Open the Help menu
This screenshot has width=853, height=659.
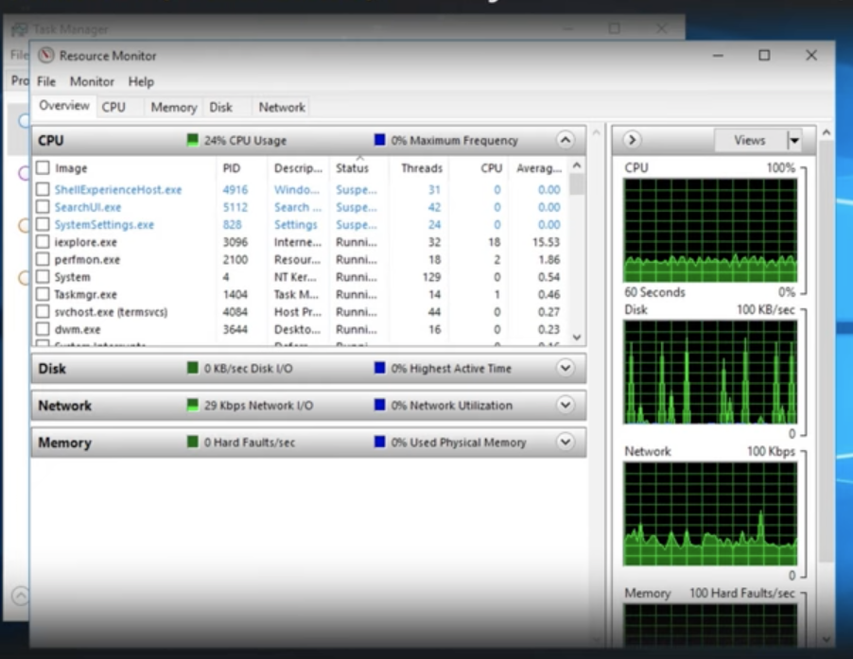(x=141, y=81)
